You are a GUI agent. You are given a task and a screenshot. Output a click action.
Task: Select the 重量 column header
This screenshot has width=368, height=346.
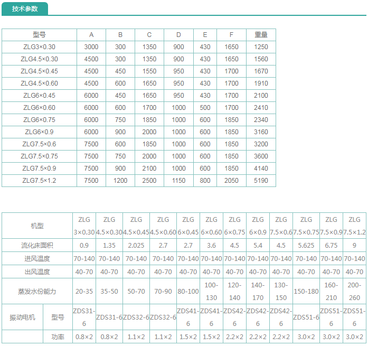point(261,35)
